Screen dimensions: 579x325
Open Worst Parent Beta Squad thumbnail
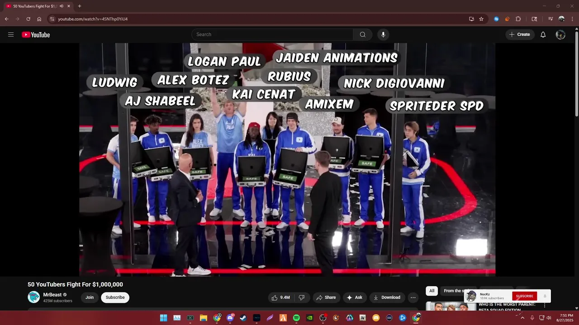451,306
